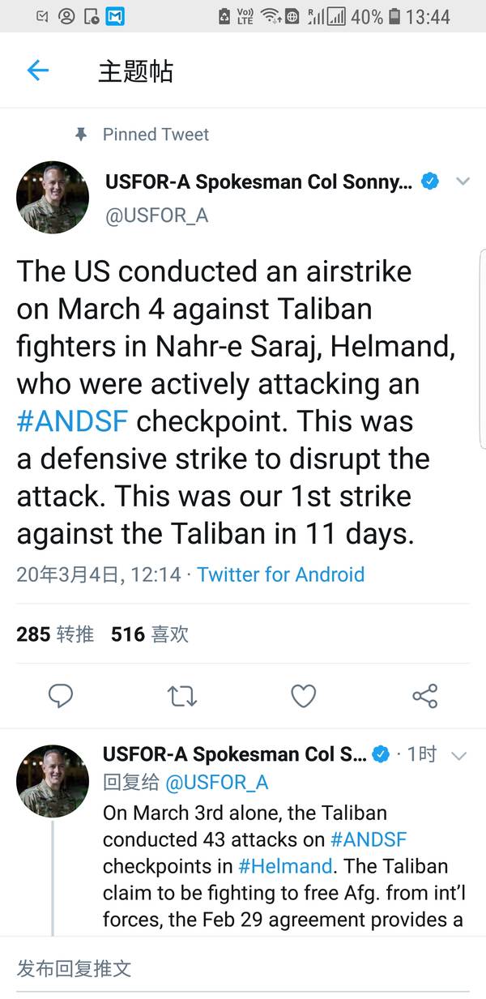Open @USFOR_A mention in reply

coord(216,783)
